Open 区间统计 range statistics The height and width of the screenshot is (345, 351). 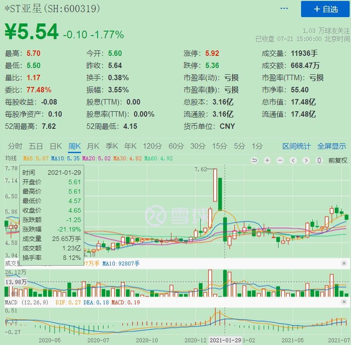pos(297,146)
